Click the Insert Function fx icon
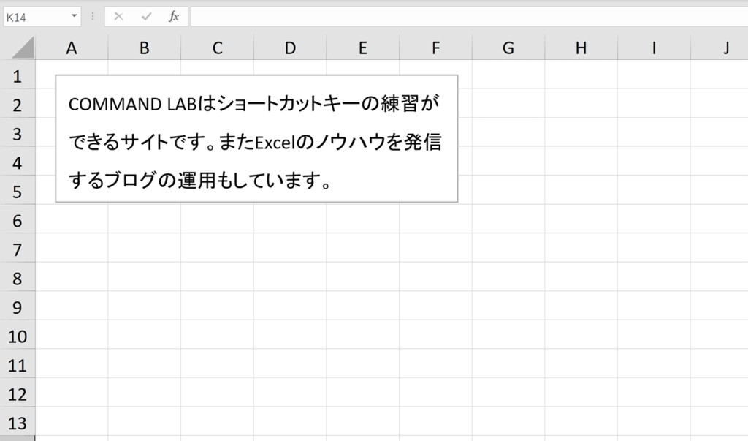The width and height of the screenshot is (748, 441). (173, 15)
